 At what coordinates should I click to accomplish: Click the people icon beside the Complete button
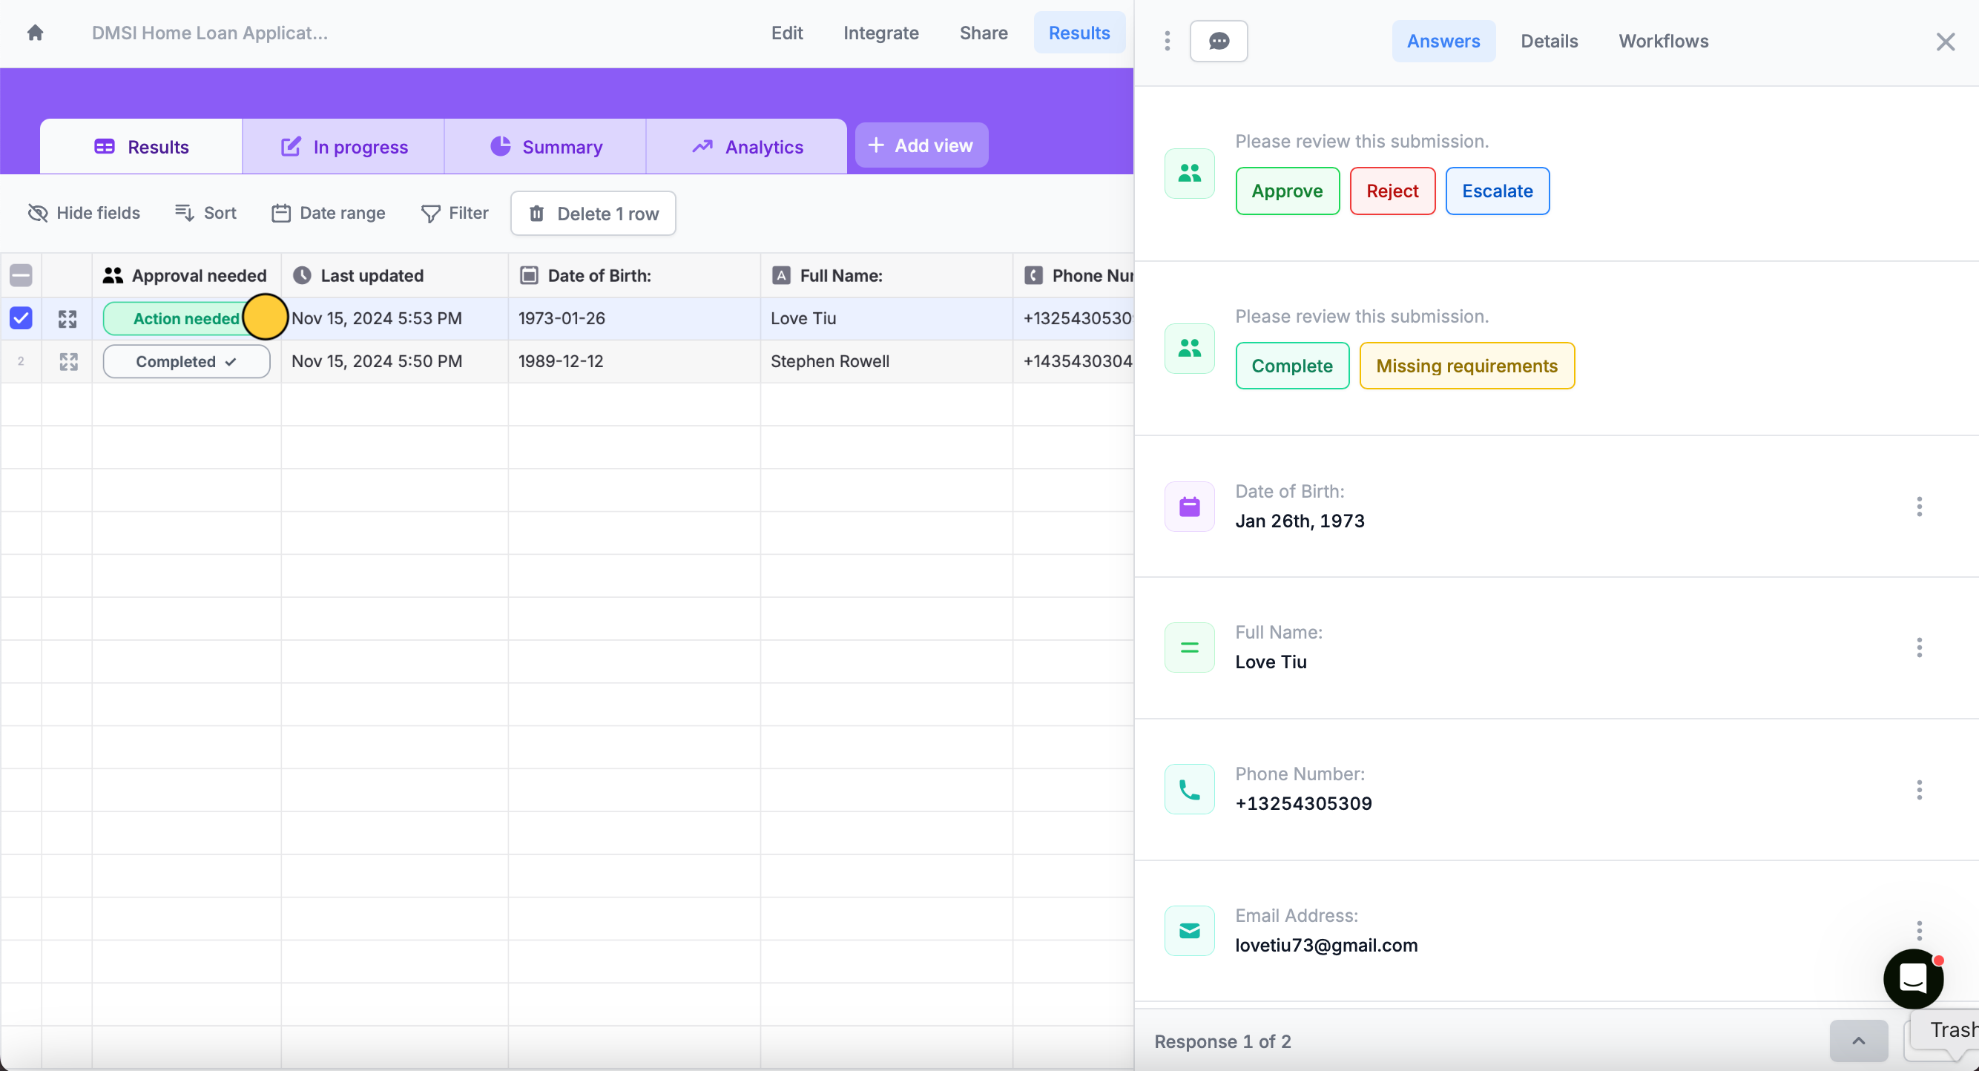[1189, 349]
